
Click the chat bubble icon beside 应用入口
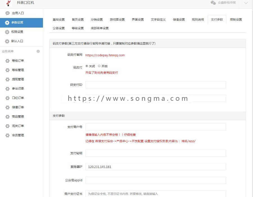(x=8, y=13)
